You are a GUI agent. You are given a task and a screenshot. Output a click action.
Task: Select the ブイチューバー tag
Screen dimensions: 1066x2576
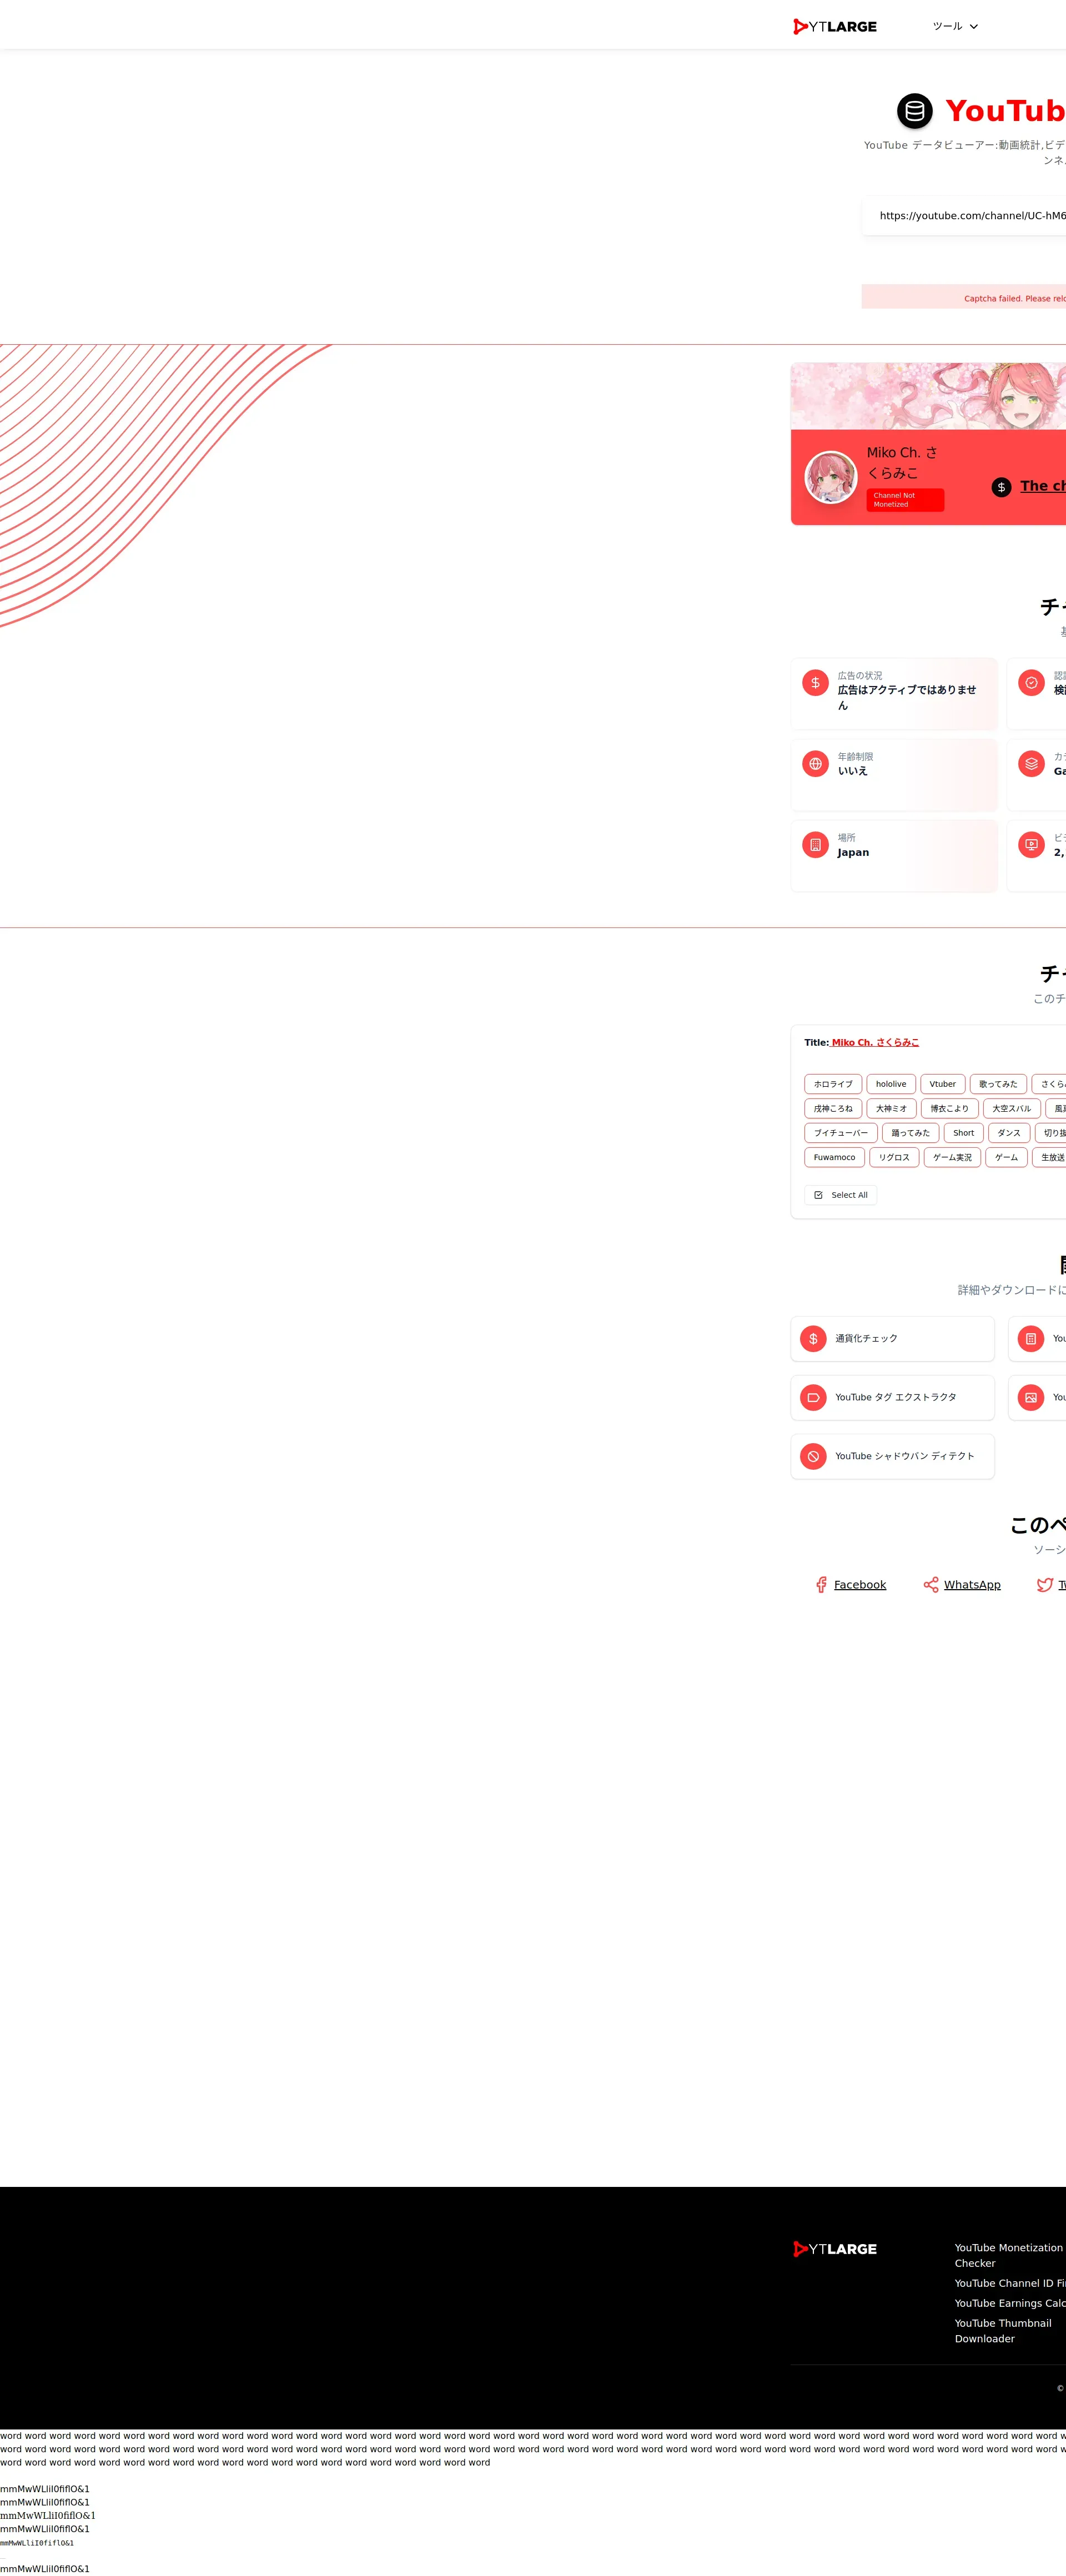pos(841,1133)
